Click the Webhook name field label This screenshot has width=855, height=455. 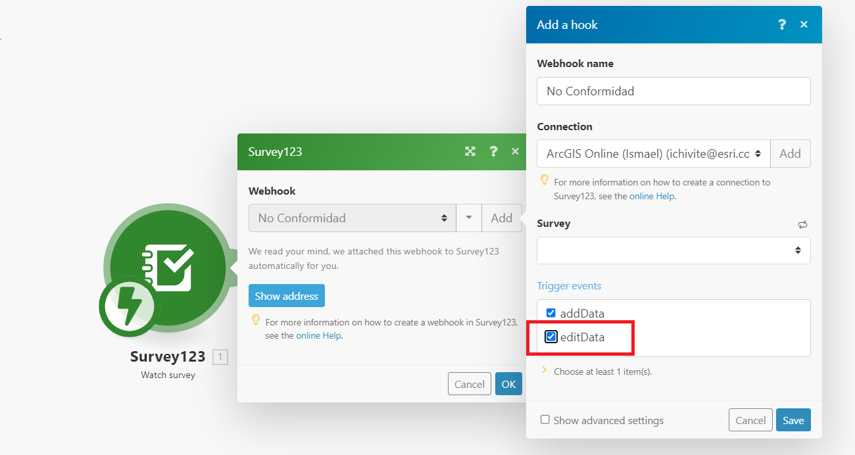[575, 64]
